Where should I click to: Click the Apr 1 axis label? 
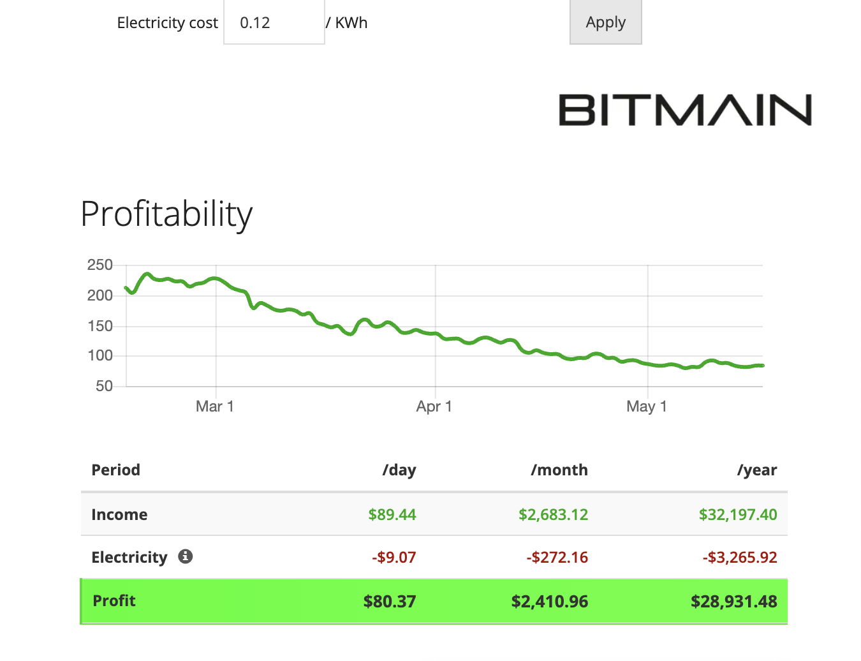434,406
